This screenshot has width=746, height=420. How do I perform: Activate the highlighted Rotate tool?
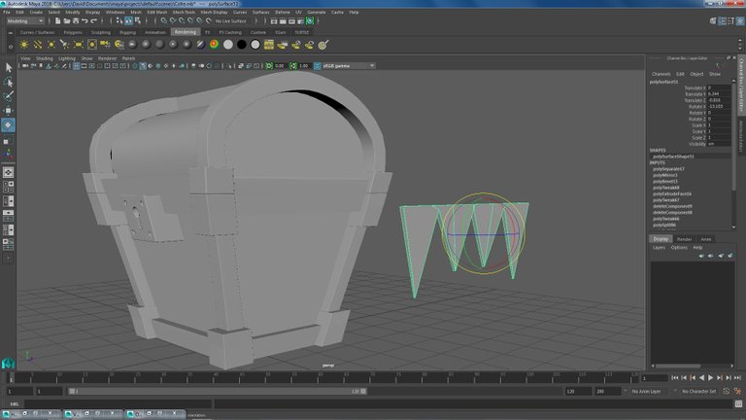pyautogui.click(x=8, y=124)
